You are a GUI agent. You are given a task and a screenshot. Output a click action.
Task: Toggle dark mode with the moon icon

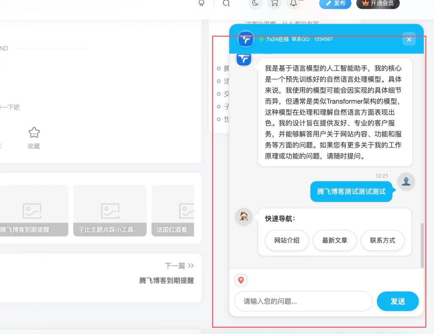(255, 4)
